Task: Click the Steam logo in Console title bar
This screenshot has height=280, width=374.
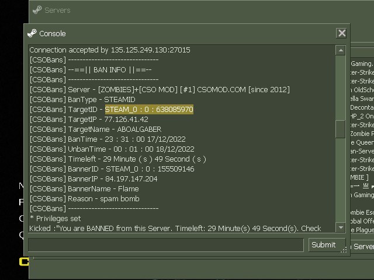Action: pos(32,33)
